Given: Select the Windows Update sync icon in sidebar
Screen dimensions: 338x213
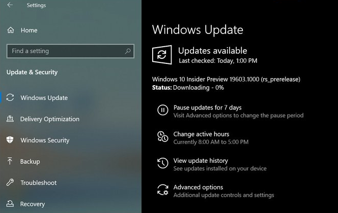Looking at the screenshot, I should [x=10, y=97].
